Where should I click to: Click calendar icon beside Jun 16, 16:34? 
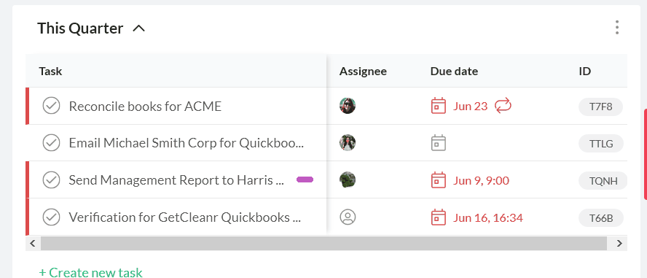(438, 217)
